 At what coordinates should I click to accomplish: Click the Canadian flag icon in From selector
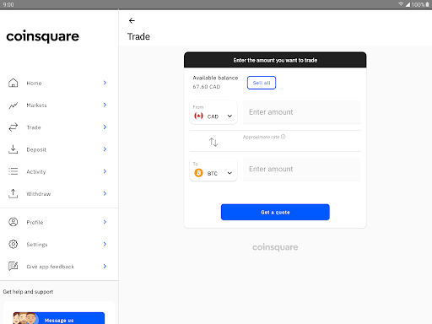click(198, 116)
